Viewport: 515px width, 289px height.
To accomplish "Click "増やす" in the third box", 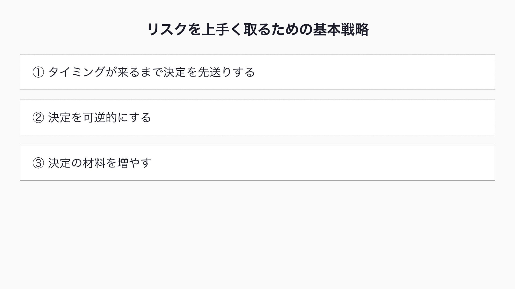I will (x=134, y=163).
